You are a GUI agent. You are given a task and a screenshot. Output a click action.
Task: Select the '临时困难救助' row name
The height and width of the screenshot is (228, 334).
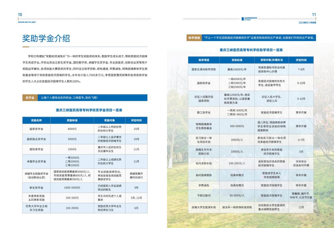[204, 175]
